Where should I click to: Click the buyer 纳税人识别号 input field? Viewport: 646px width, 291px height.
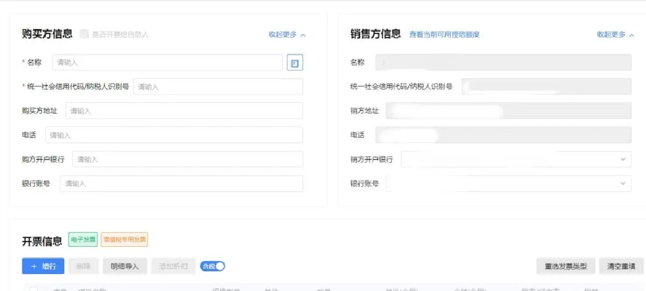click(x=218, y=87)
